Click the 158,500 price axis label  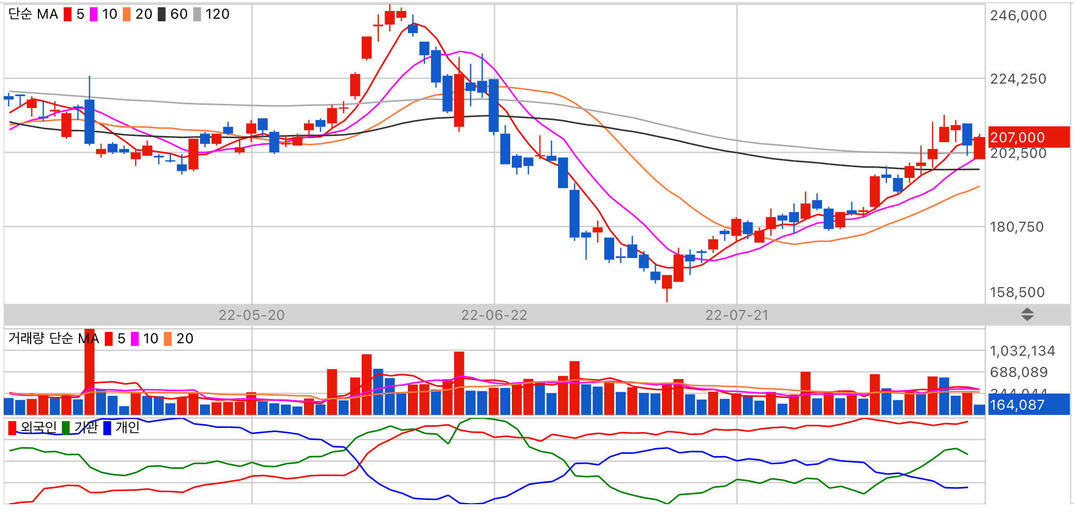point(1017,292)
